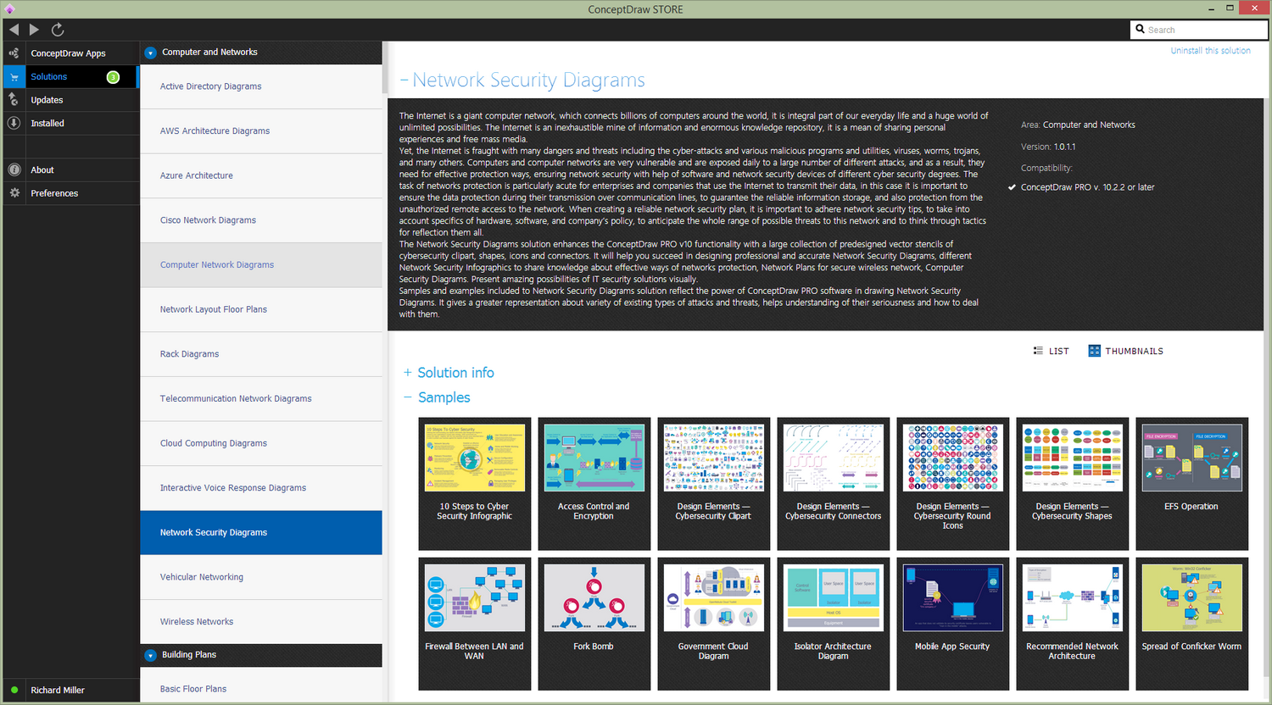Open AWS Architecture Diagrams solution
This screenshot has height=705, width=1272.
pyautogui.click(x=261, y=131)
